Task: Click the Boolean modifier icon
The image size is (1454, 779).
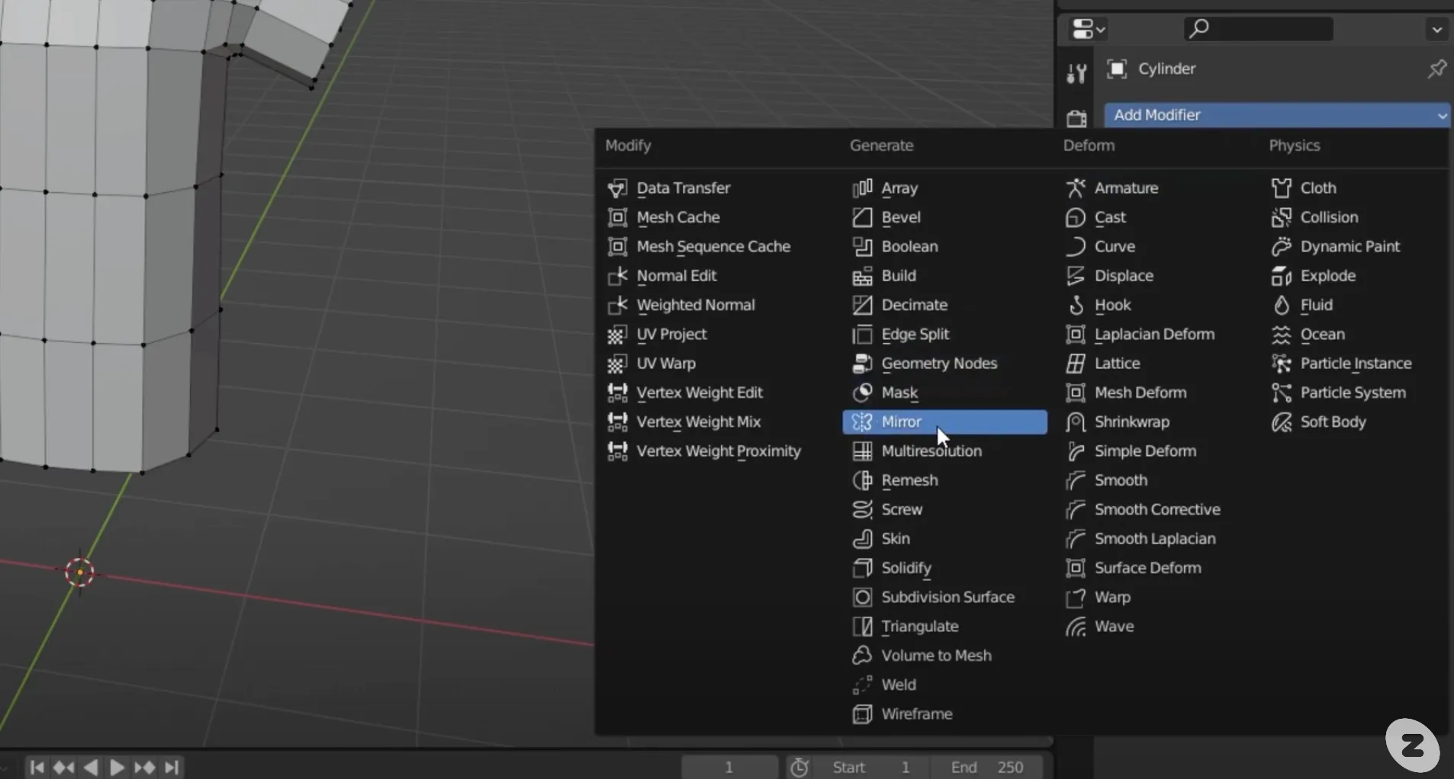Action: click(862, 247)
